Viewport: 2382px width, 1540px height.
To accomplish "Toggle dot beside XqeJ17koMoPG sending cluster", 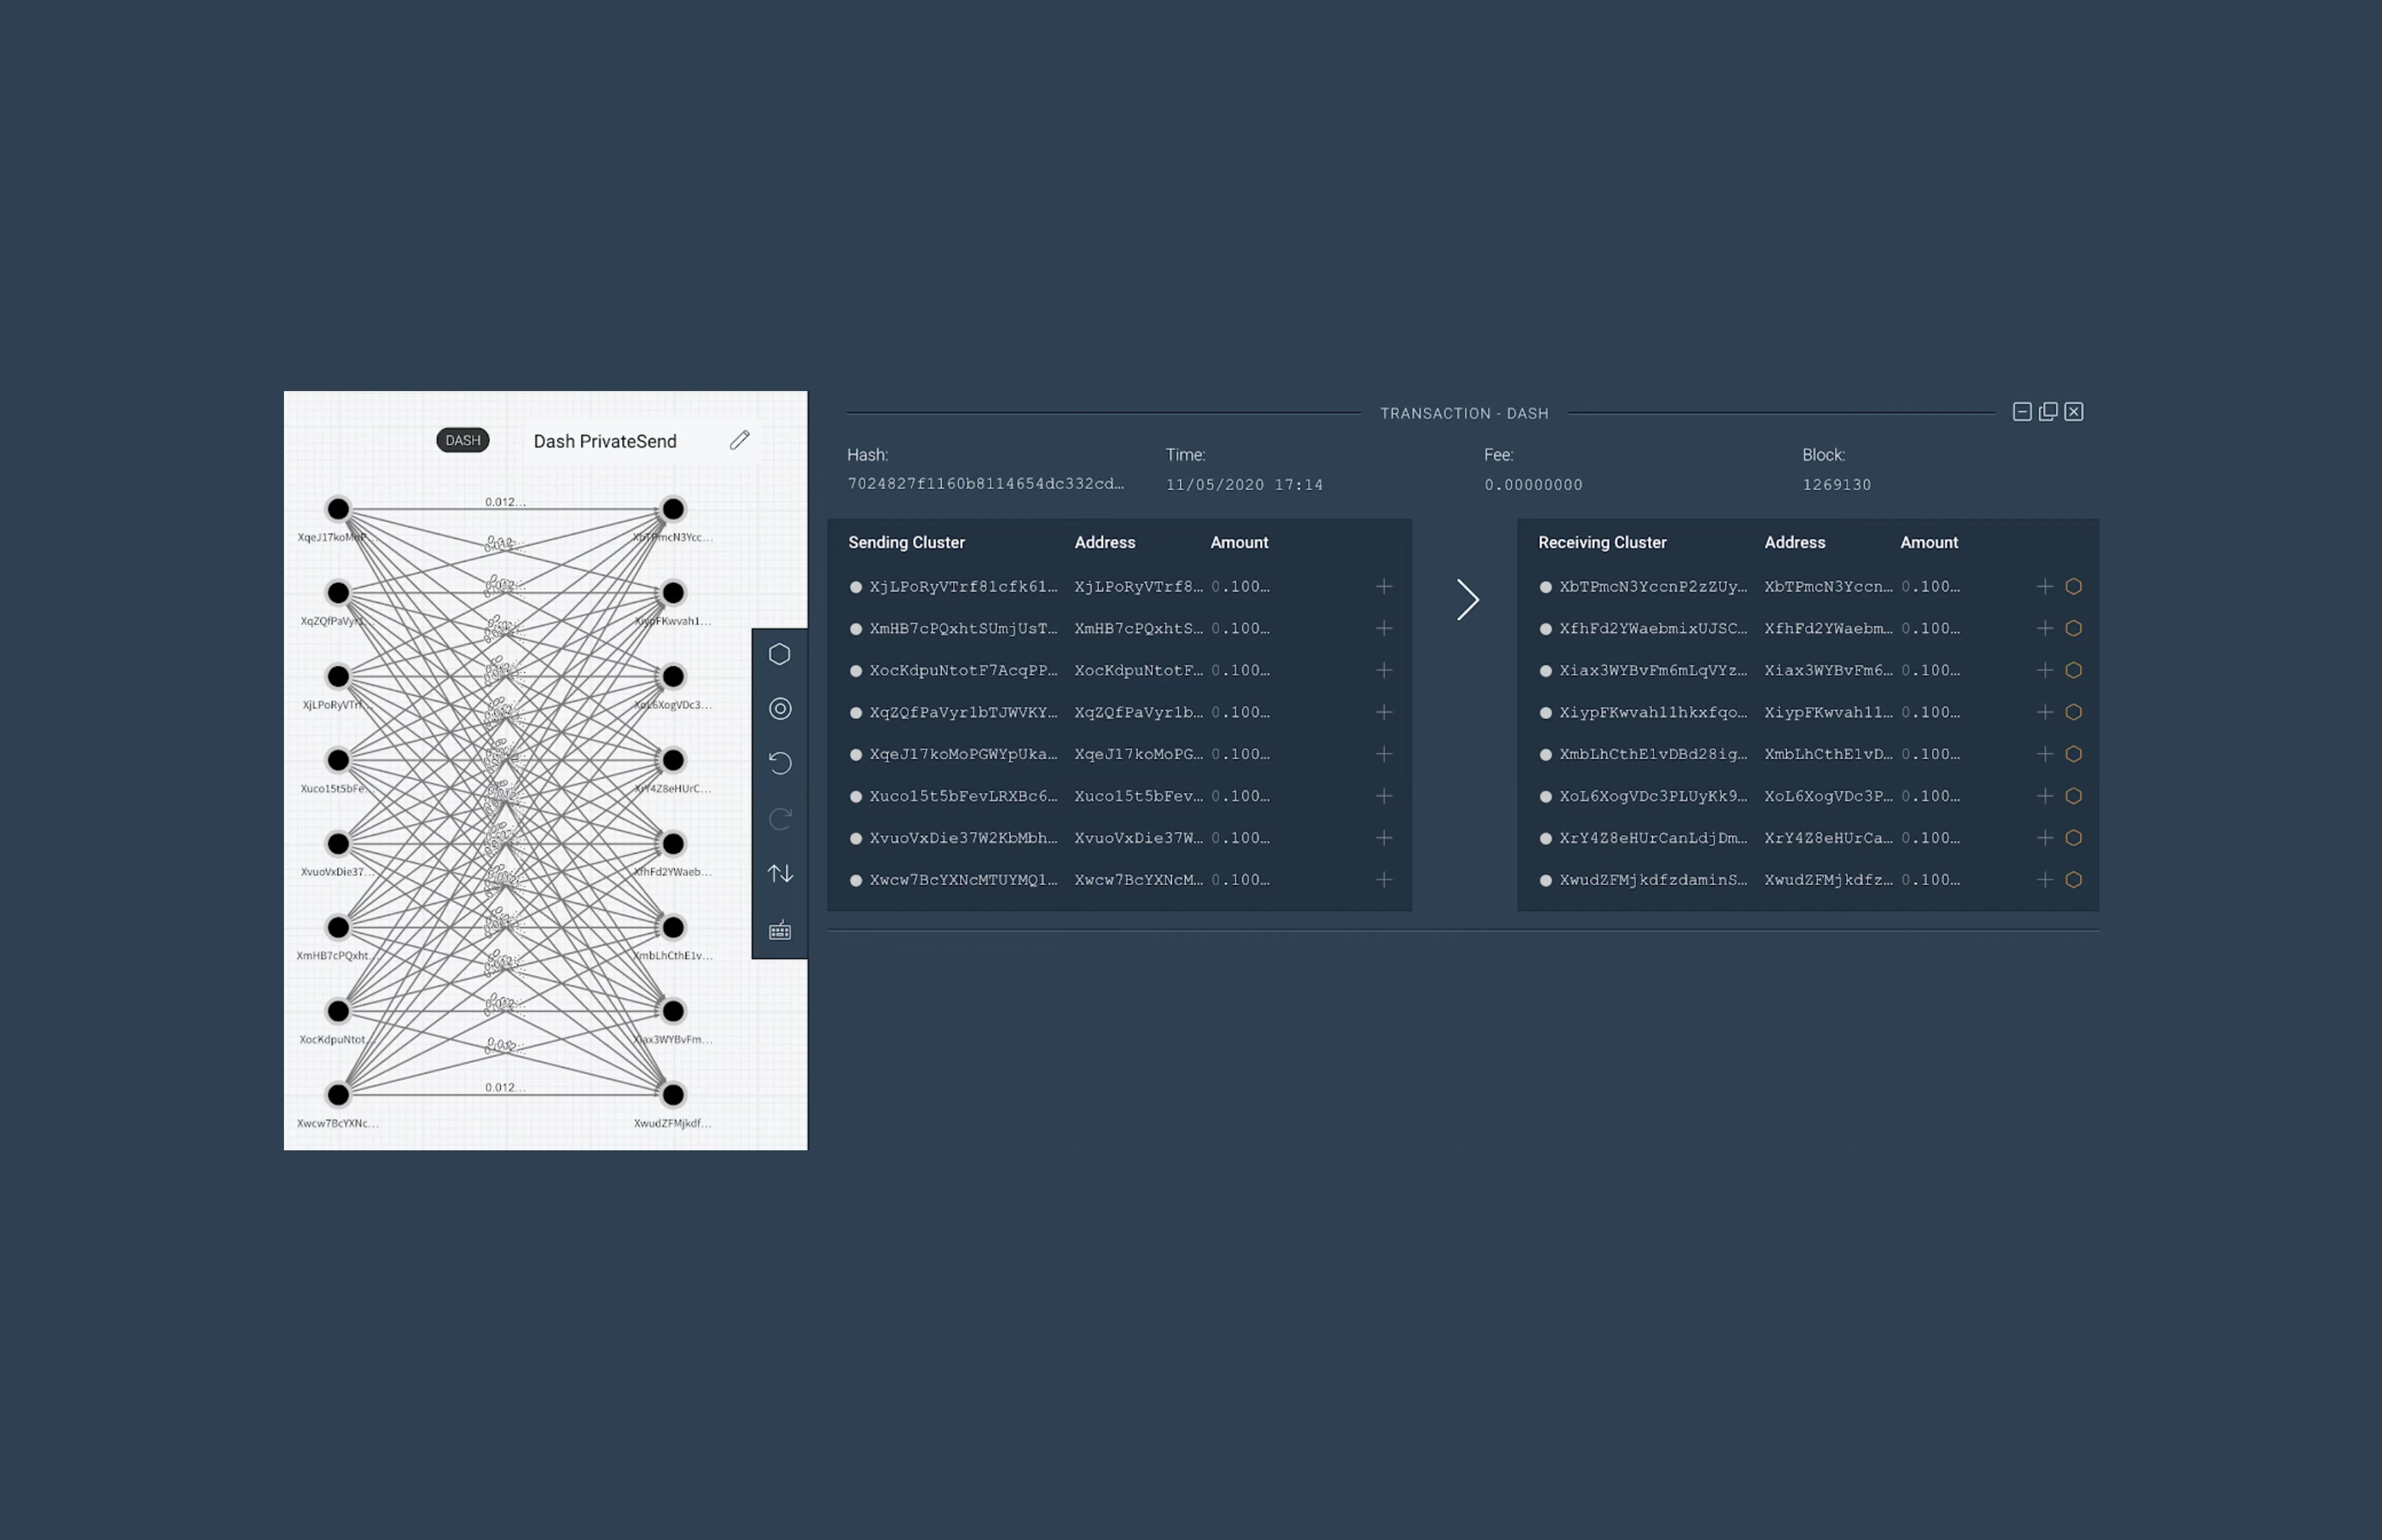I will (856, 755).
